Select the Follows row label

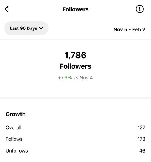pyautogui.click(x=14, y=139)
